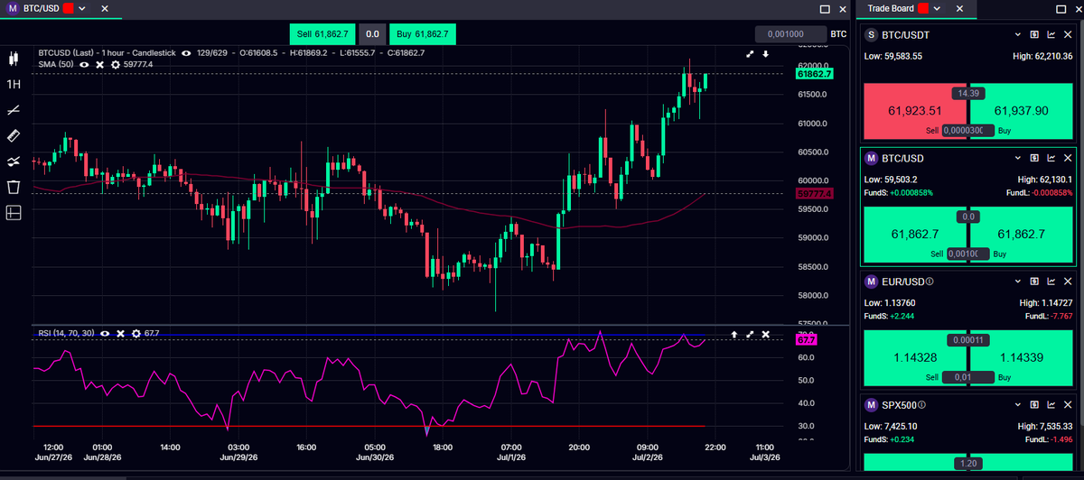Toggle visibility of RSI indicator
The width and height of the screenshot is (1084, 480).
tap(105, 334)
